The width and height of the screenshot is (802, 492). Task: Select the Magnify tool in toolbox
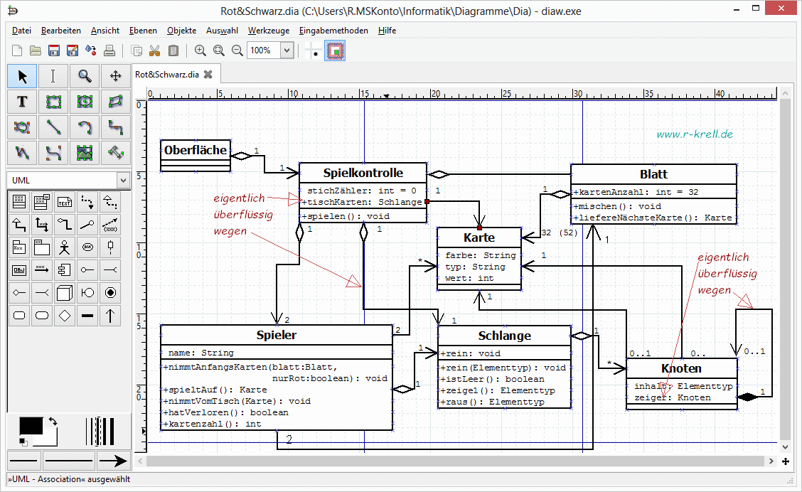85,76
